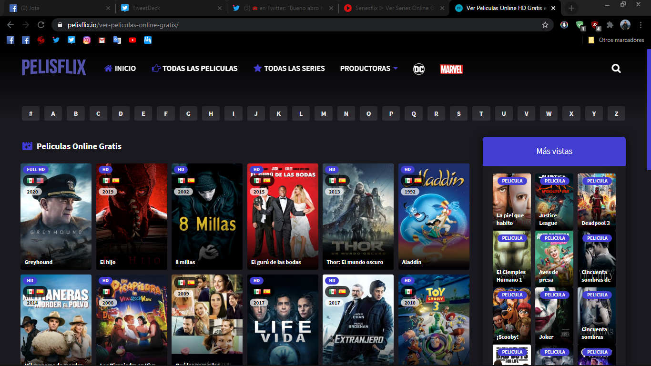Image resolution: width=651 pixels, height=366 pixels.
Task: Click the uBlock Origin extension icon
Action: click(595, 25)
